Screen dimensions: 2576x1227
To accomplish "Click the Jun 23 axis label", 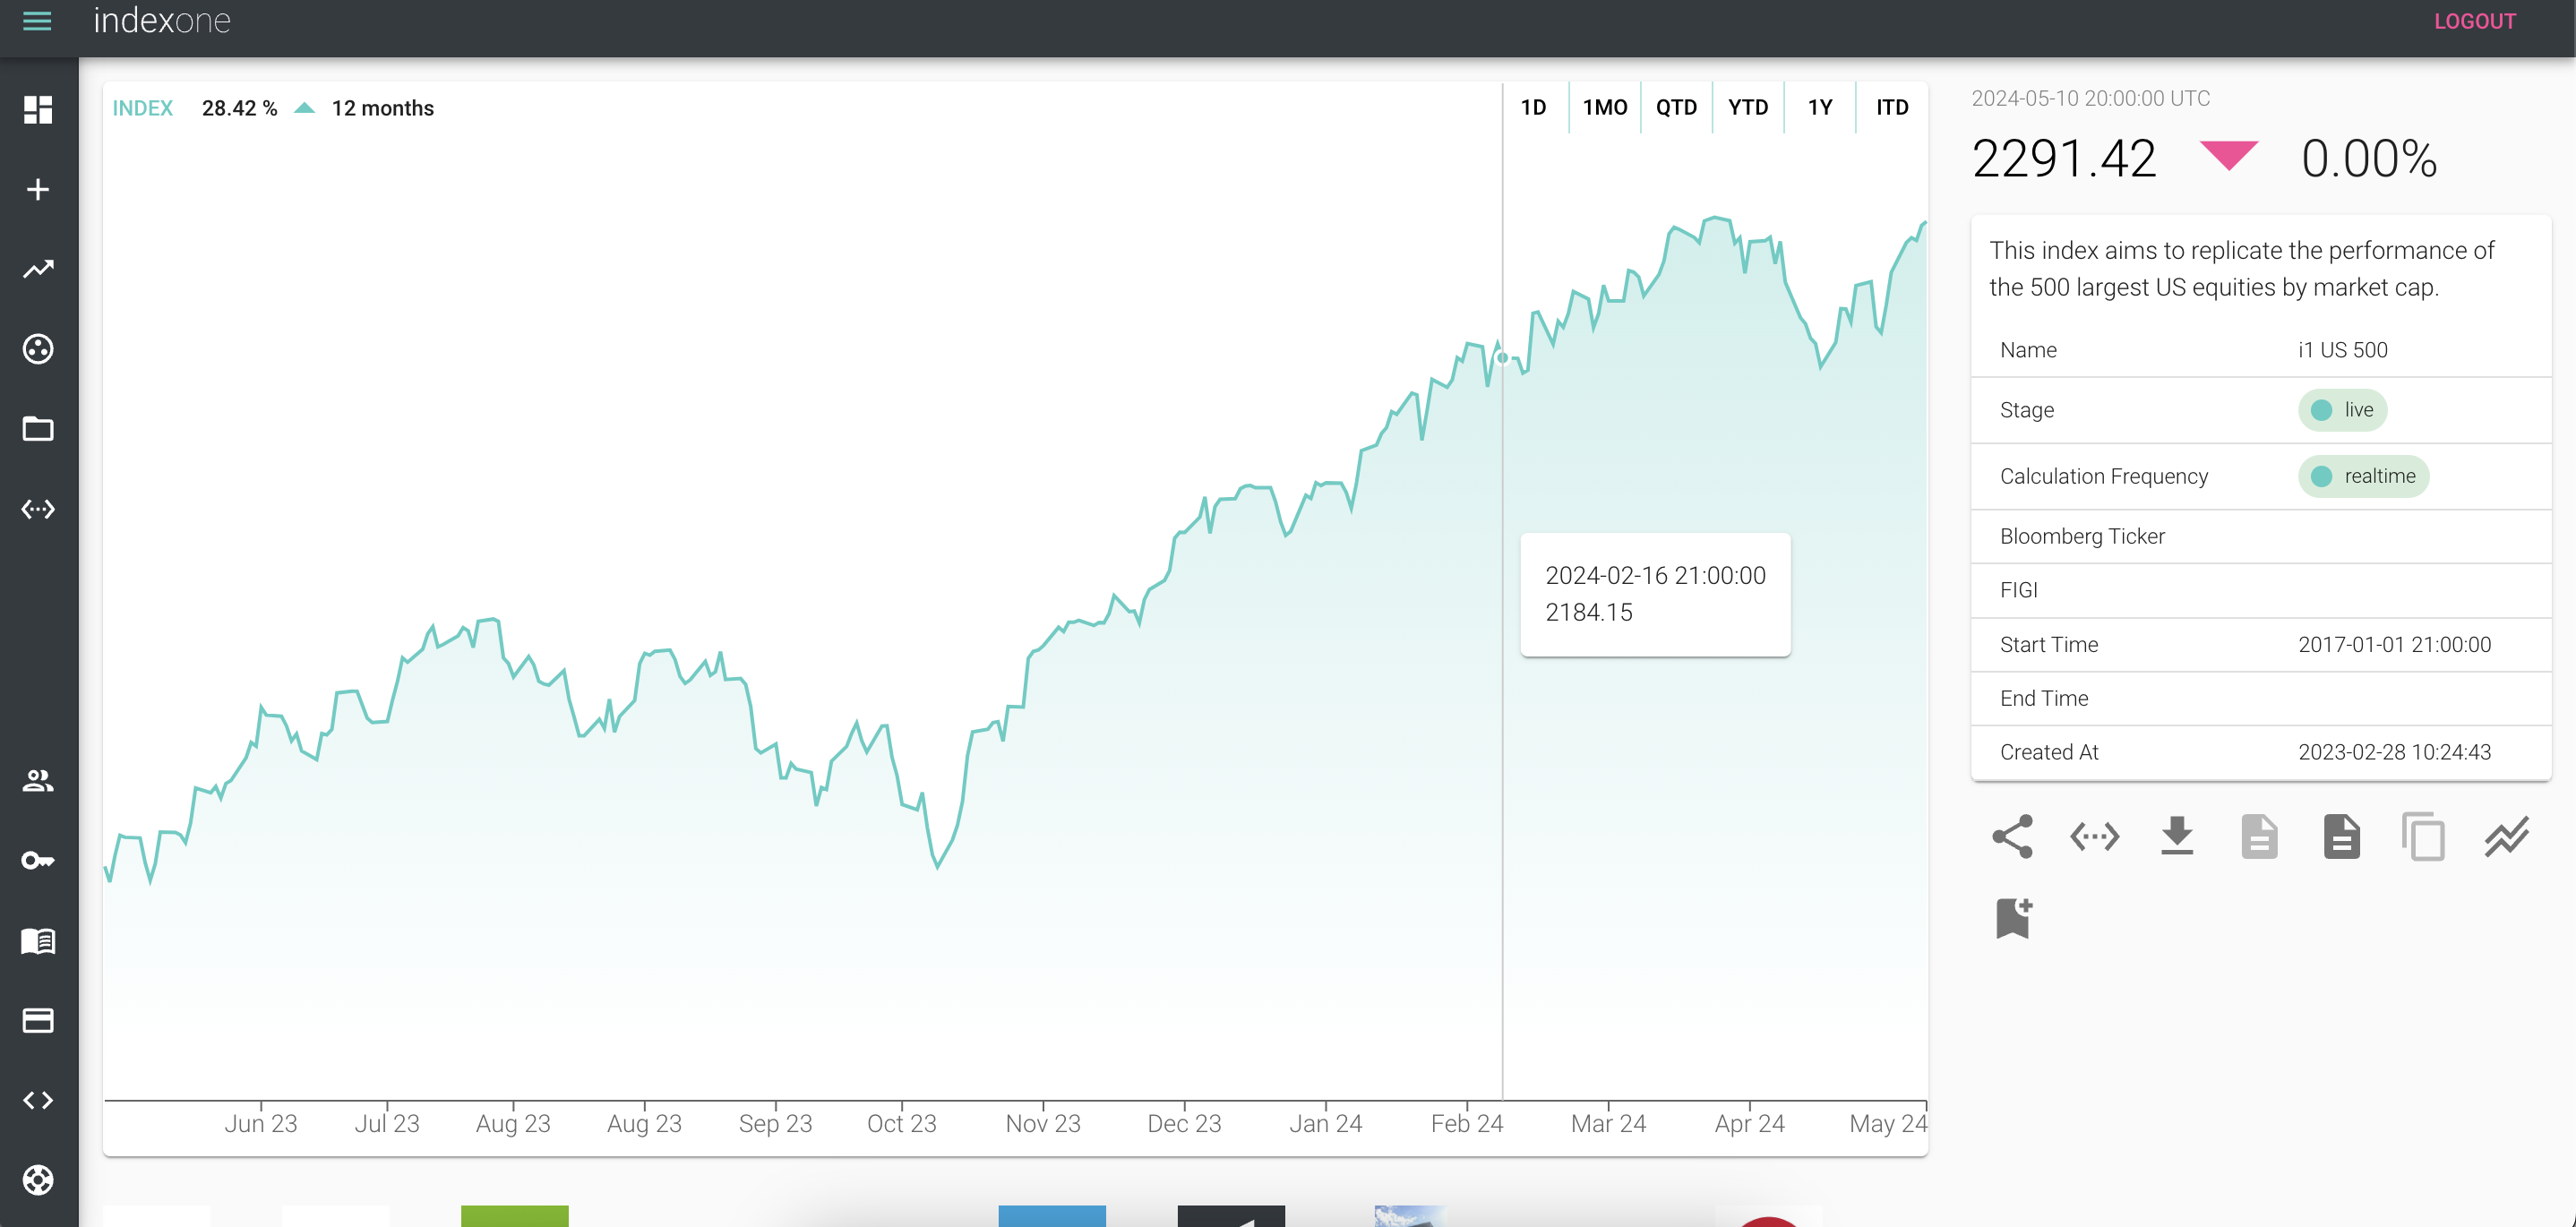I will (261, 1123).
